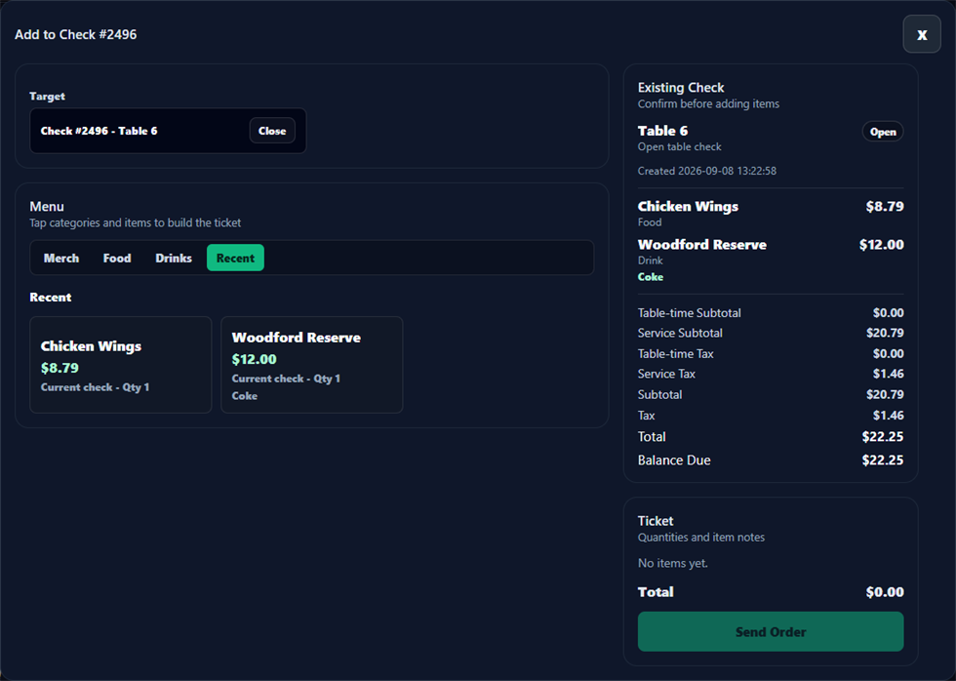
Task: Click the Table-time Tax $0.00 value
Action: 889,353
